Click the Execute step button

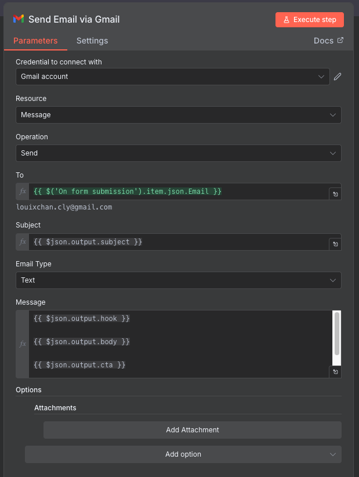coord(310,19)
